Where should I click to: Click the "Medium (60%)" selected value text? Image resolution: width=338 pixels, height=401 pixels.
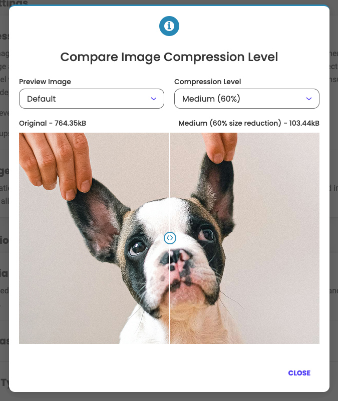[x=211, y=99]
